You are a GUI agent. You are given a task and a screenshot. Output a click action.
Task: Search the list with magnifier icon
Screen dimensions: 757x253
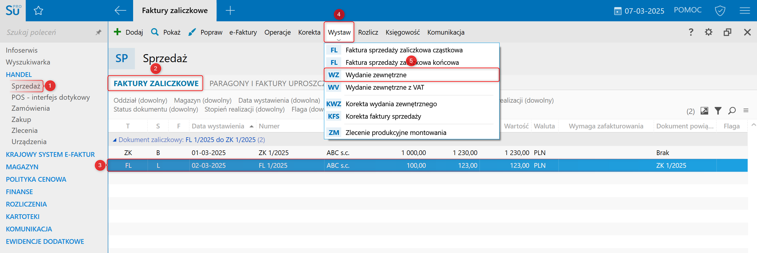click(732, 111)
